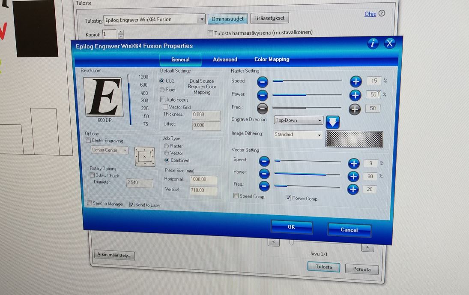Screen dimensions: 469x295
Task: Decrease raster power with minus button
Action: [262, 96]
